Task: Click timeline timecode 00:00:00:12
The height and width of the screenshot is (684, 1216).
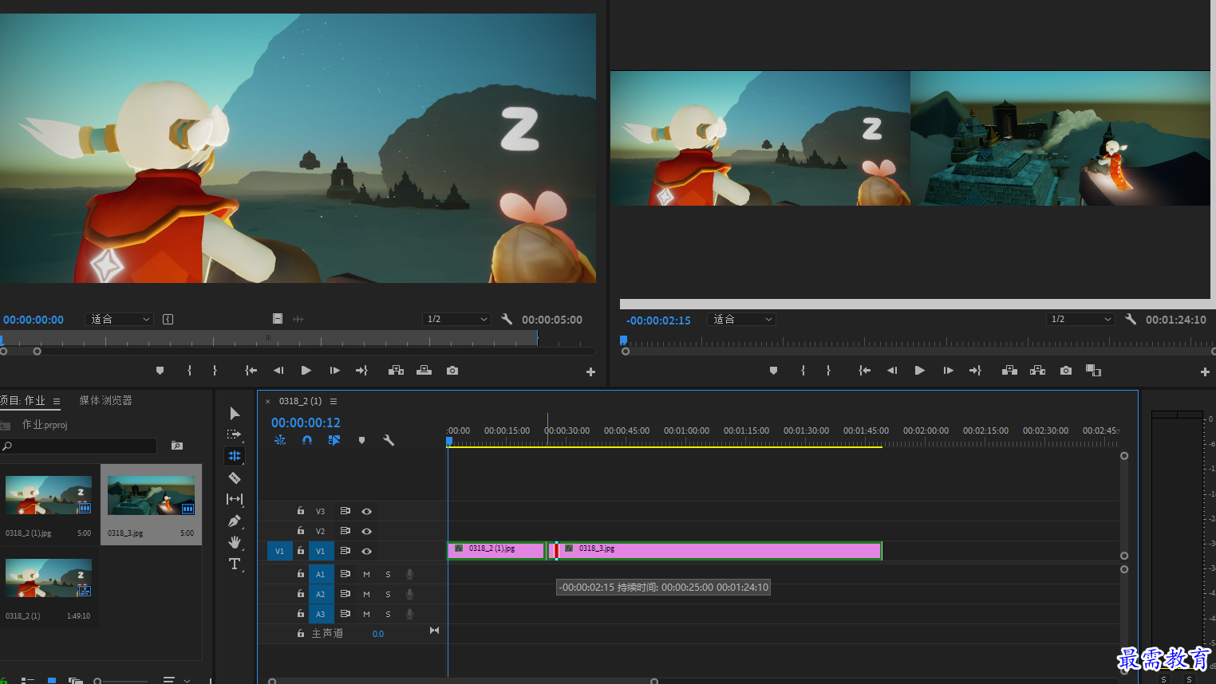Action: [306, 423]
